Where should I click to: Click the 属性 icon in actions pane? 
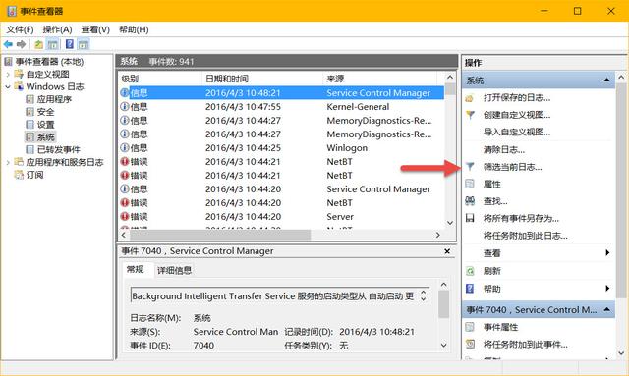click(x=470, y=184)
